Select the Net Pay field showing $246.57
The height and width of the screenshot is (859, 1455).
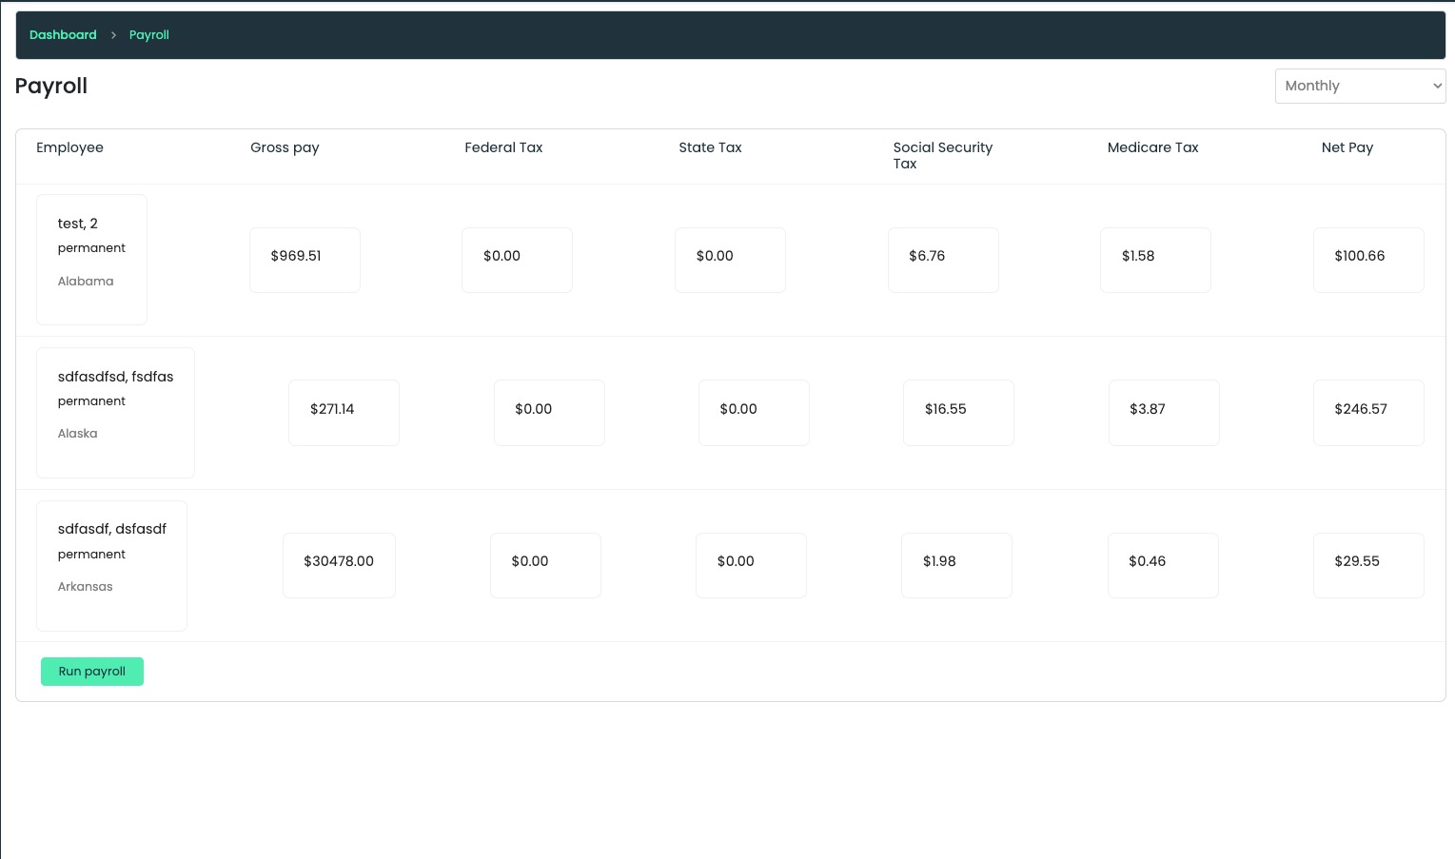click(x=1368, y=413)
